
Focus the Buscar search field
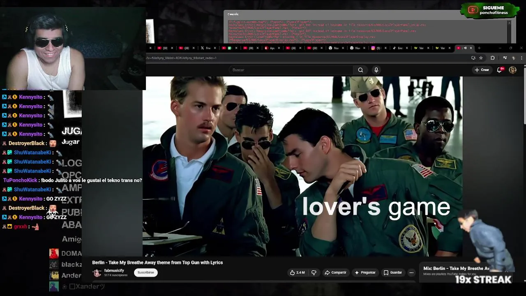pyautogui.click(x=291, y=70)
